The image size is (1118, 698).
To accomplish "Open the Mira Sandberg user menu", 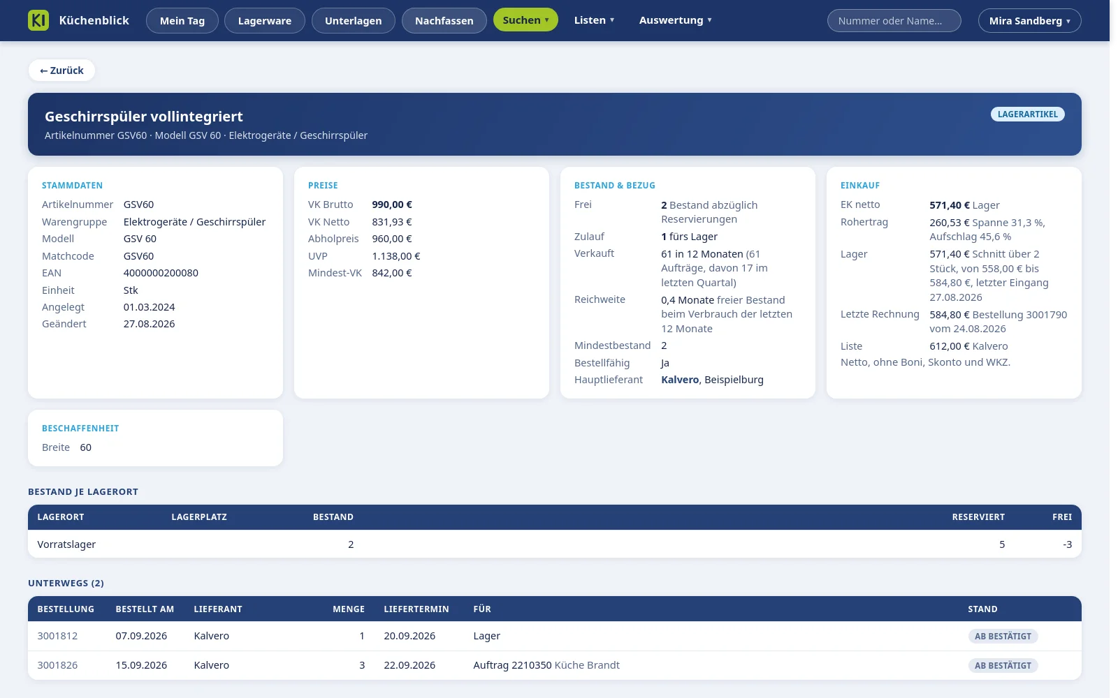I will [x=1030, y=21].
